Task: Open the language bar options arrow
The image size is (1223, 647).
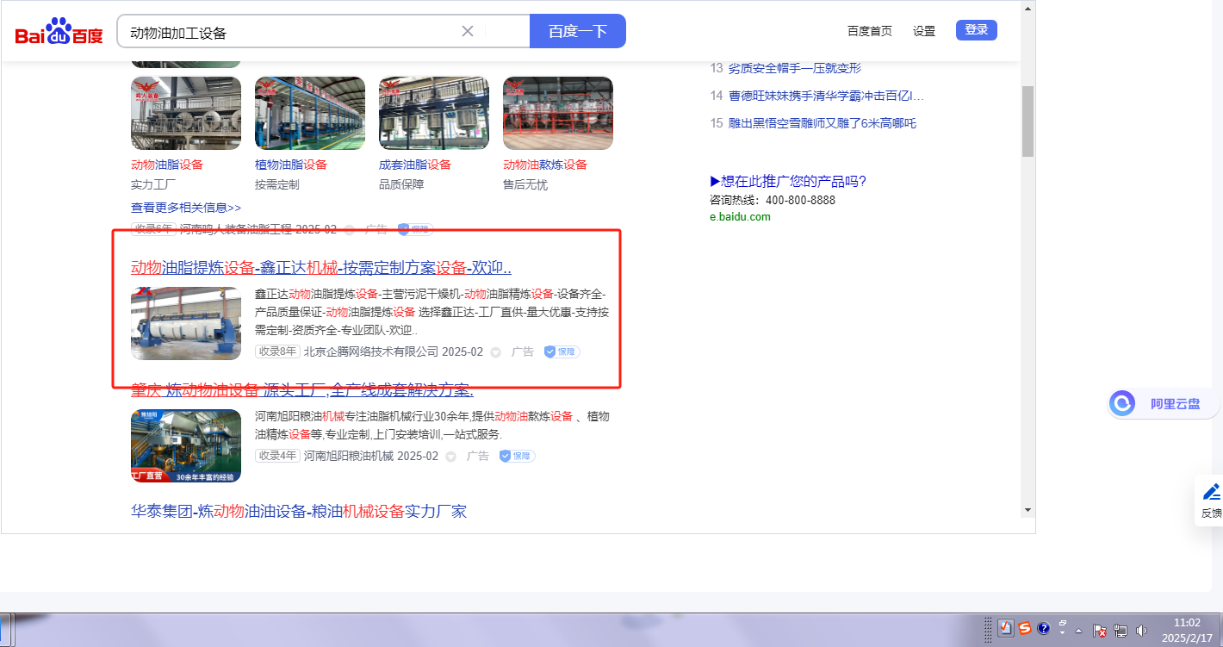Action: point(1063,634)
